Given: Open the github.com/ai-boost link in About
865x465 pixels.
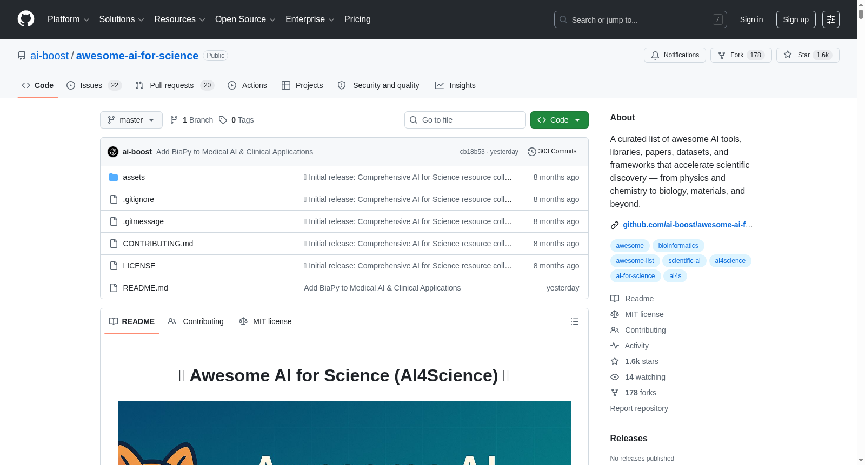Looking at the screenshot, I should 688,225.
